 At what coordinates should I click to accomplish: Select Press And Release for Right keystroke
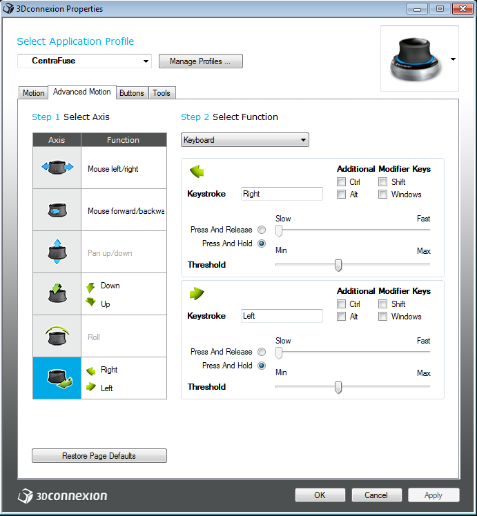pos(262,230)
